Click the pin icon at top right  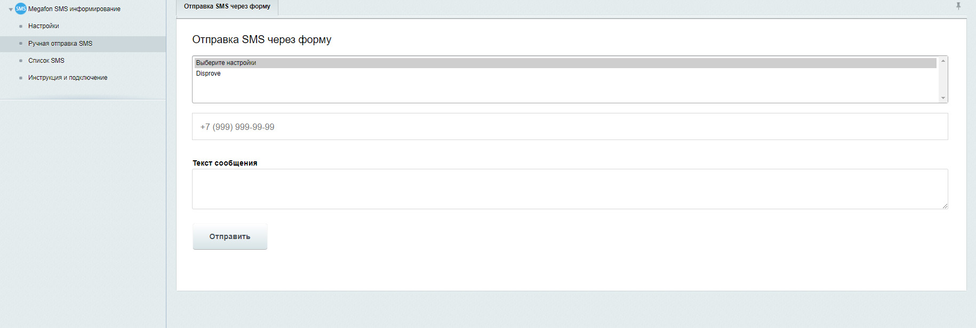[x=958, y=6]
